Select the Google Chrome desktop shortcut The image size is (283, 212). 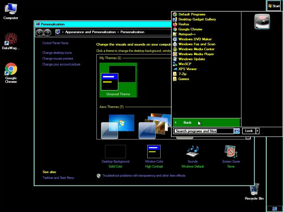(x=11, y=73)
